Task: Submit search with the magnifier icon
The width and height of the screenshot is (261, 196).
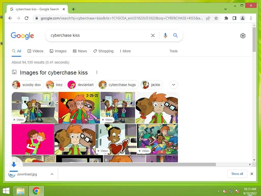Action: point(175,35)
